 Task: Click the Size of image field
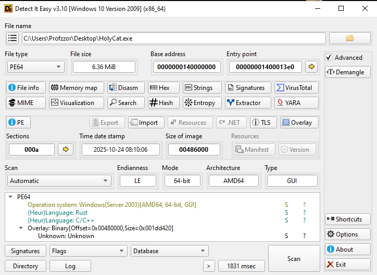pos(194,150)
